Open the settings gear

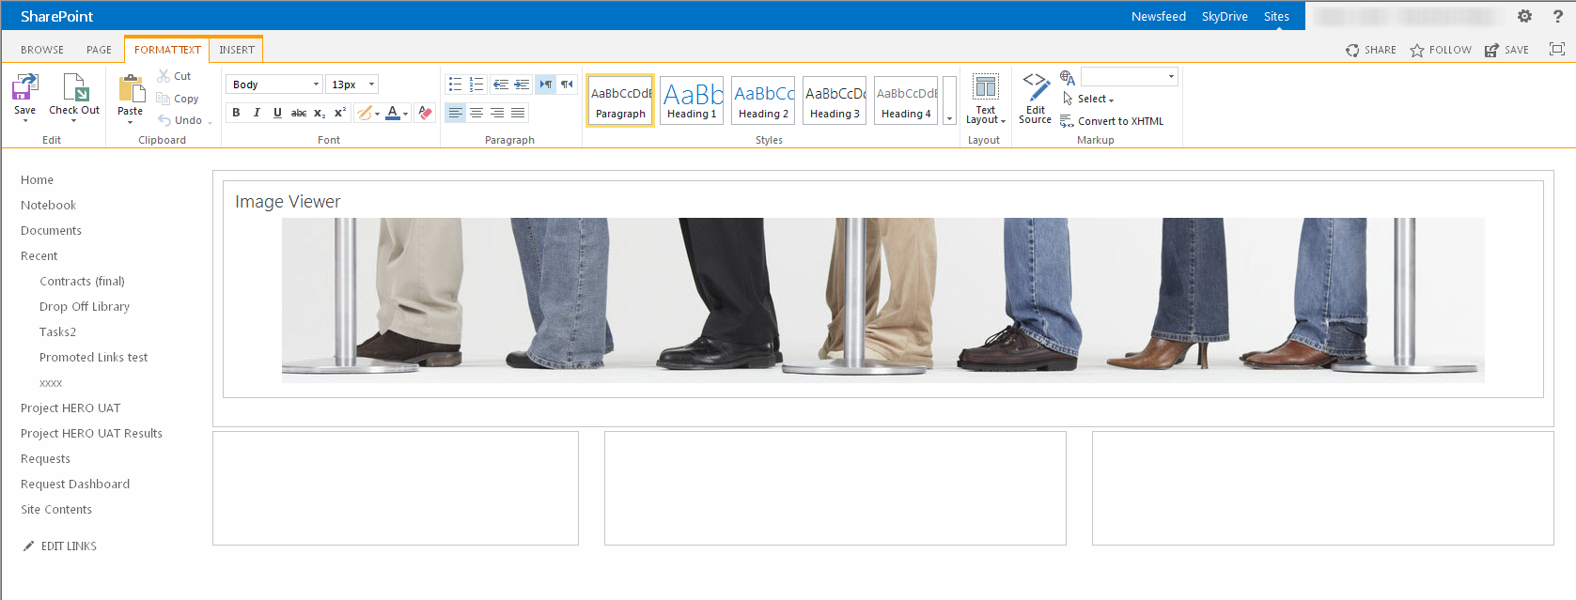[1524, 16]
